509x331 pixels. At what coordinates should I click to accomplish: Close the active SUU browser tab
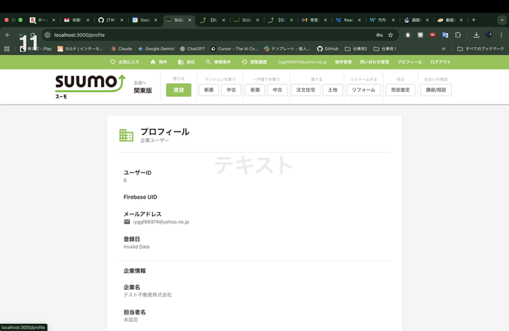point(189,20)
